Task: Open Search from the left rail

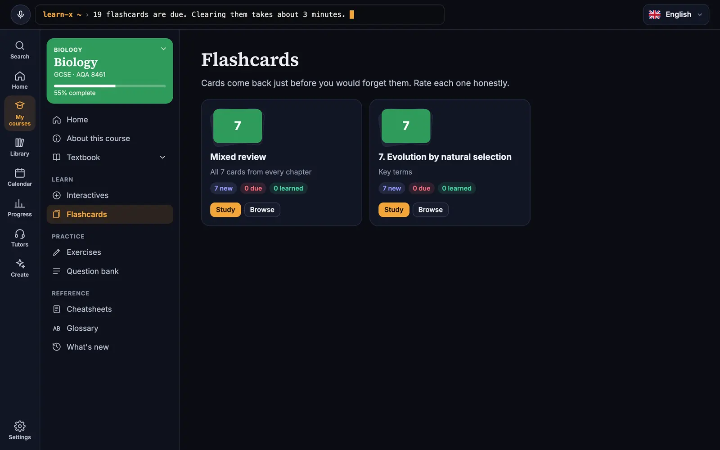Action: coord(20,50)
